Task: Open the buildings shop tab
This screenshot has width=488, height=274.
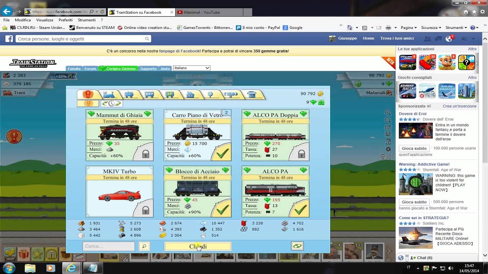Action: [190, 94]
